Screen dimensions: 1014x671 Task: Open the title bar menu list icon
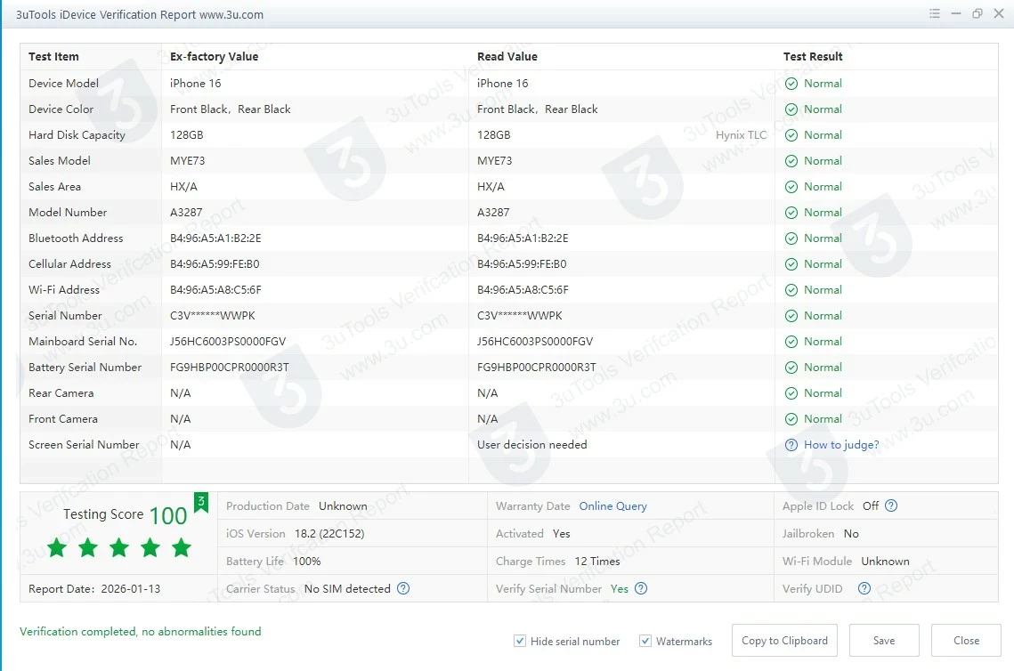tap(935, 14)
